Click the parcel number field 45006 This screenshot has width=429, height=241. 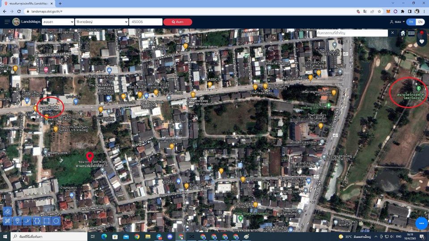click(146, 22)
